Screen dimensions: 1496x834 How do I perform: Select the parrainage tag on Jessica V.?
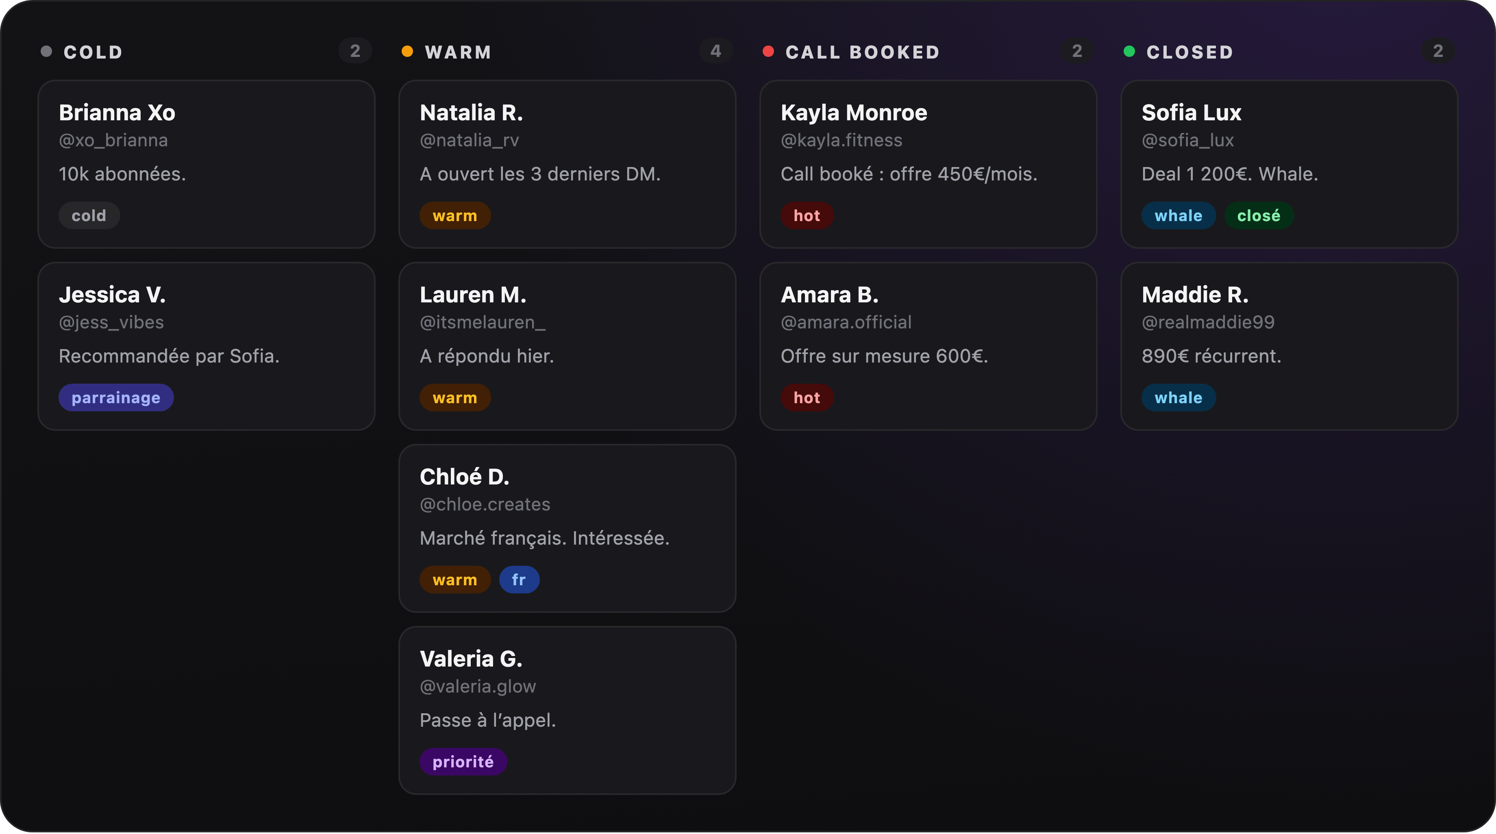point(116,398)
